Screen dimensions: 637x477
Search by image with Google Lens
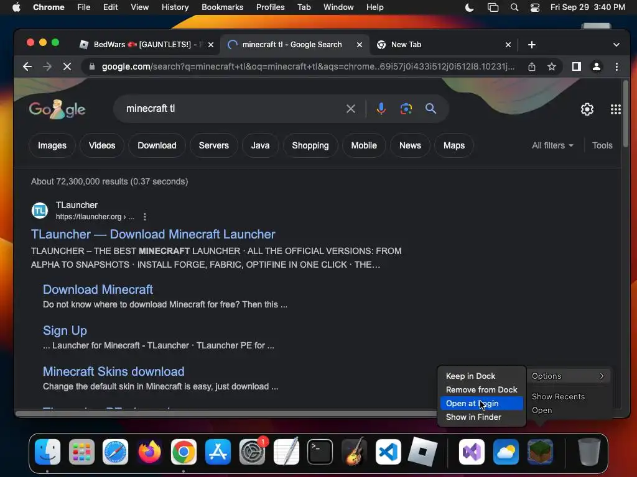tap(406, 109)
